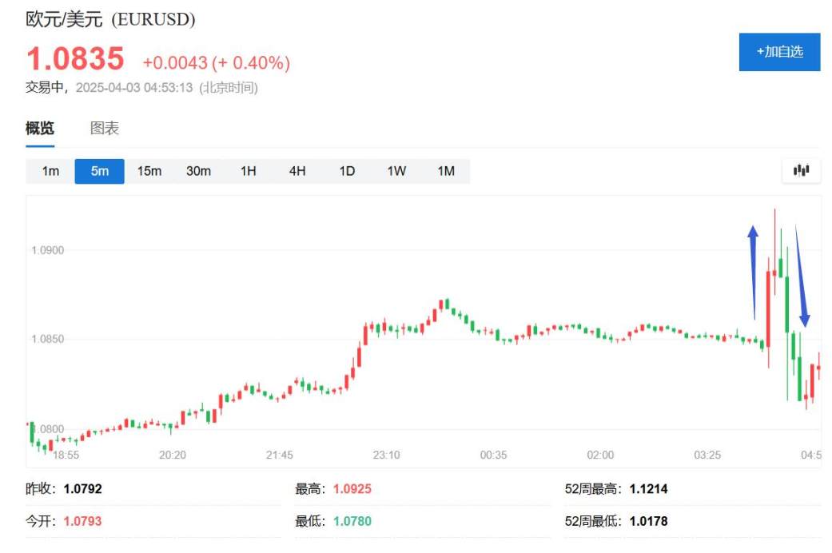
Task: Switch to the 1M monthly timeframe
Action: (446, 170)
